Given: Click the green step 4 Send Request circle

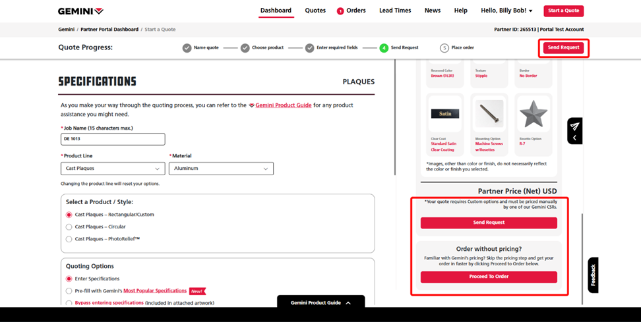Looking at the screenshot, I should (384, 48).
